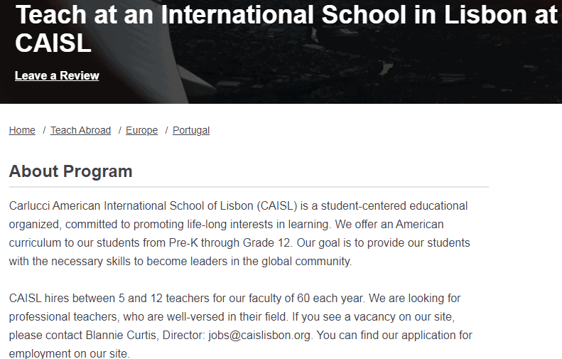562x359 pixels.
Task: Click the text "Pre-K through Grade 12"
Action: coord(229,242)
